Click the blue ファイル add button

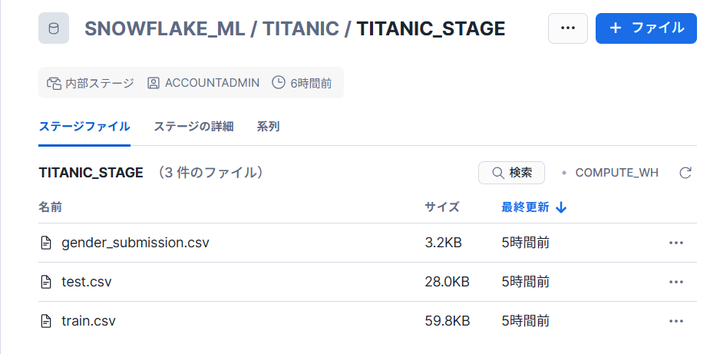tap(646, 28)
